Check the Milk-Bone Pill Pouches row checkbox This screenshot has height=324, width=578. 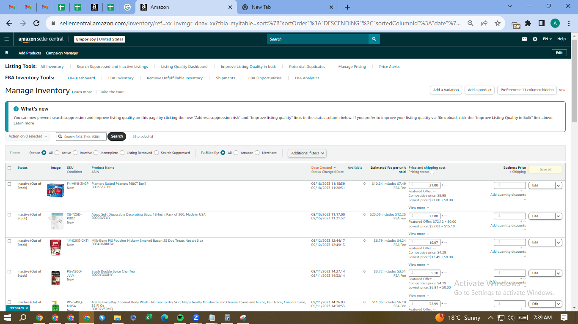tap(9, 241)
